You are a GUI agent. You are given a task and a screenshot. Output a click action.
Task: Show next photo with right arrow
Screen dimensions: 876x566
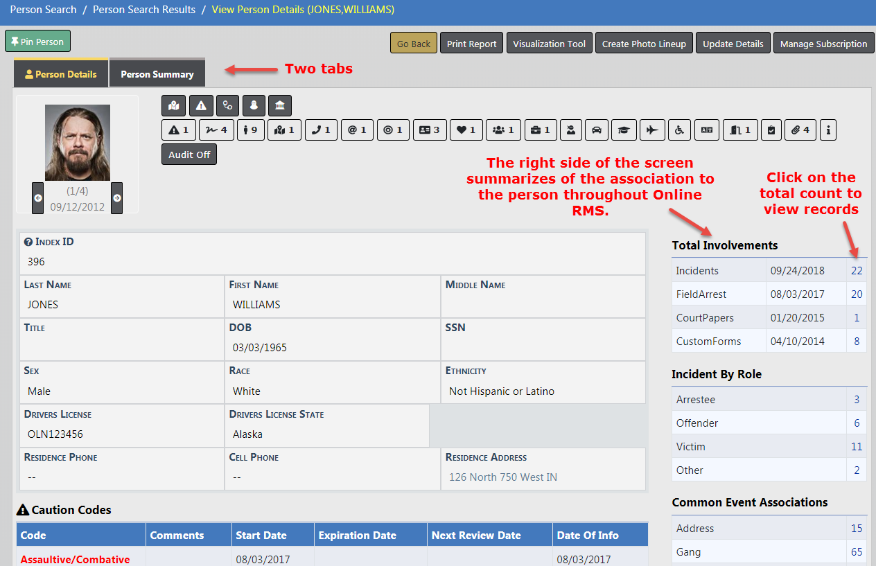pyautogui.click(x=117, y=198)
